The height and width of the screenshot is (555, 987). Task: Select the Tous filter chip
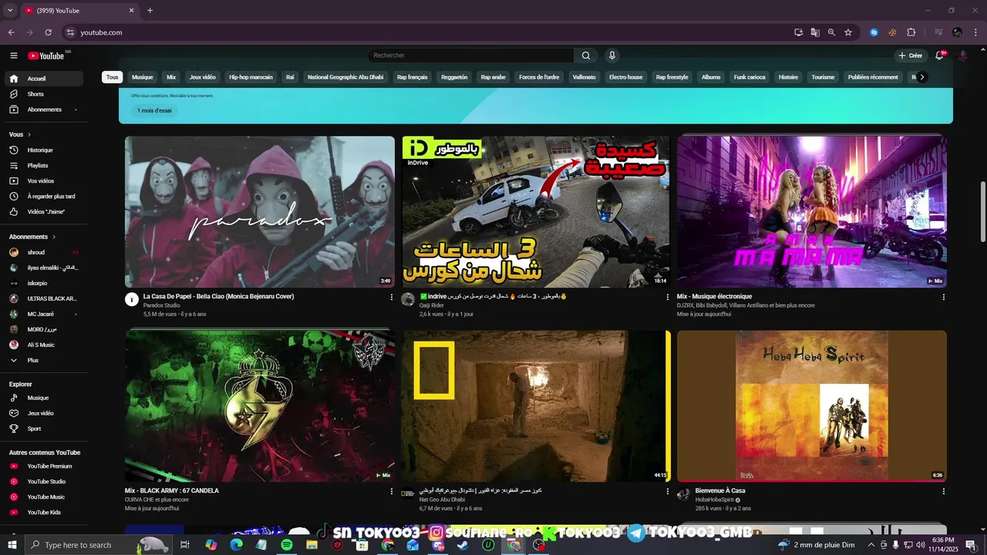coord(113,77)
